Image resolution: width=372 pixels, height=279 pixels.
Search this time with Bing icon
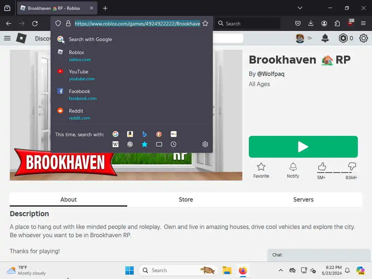click(145, 134)
